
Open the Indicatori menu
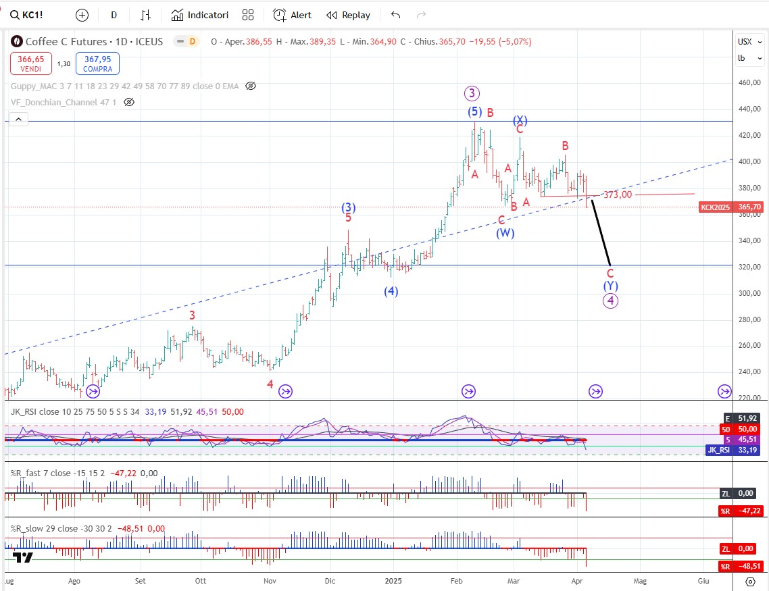(200, 15)
